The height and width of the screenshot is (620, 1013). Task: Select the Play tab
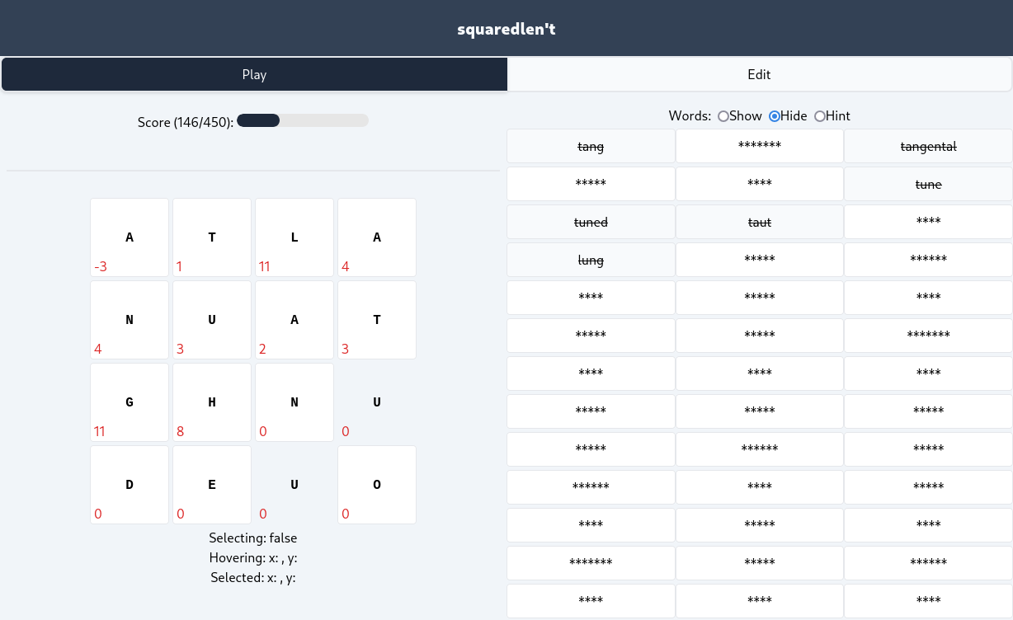pyautogui.click(x=254, y=74)
